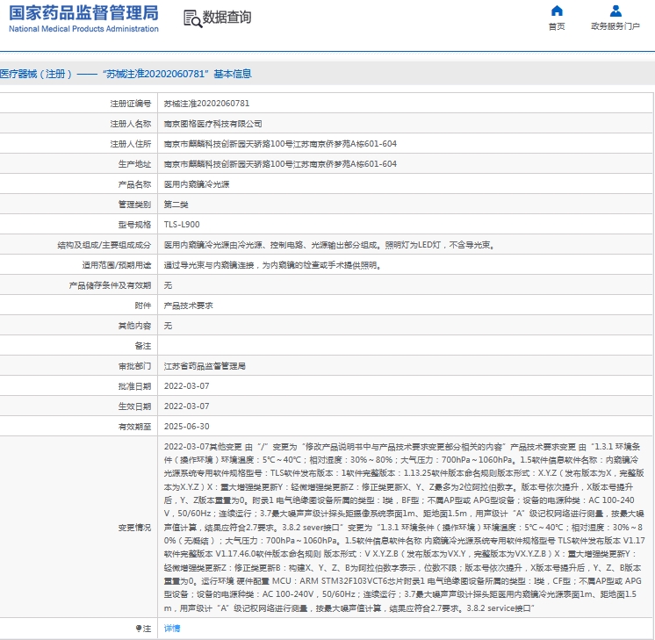
Task: Click the 产品名称 row label
Action: (x=134, y=184)
